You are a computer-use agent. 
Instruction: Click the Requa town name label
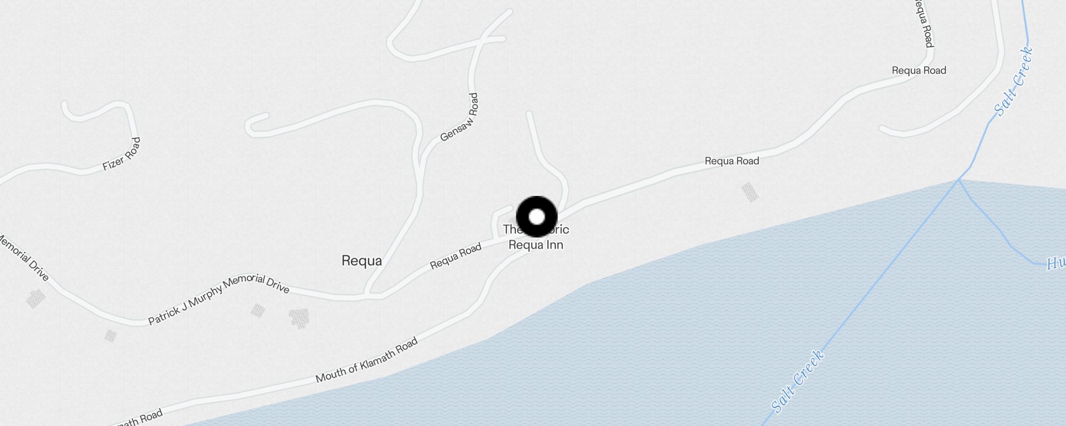pos(362,261)
